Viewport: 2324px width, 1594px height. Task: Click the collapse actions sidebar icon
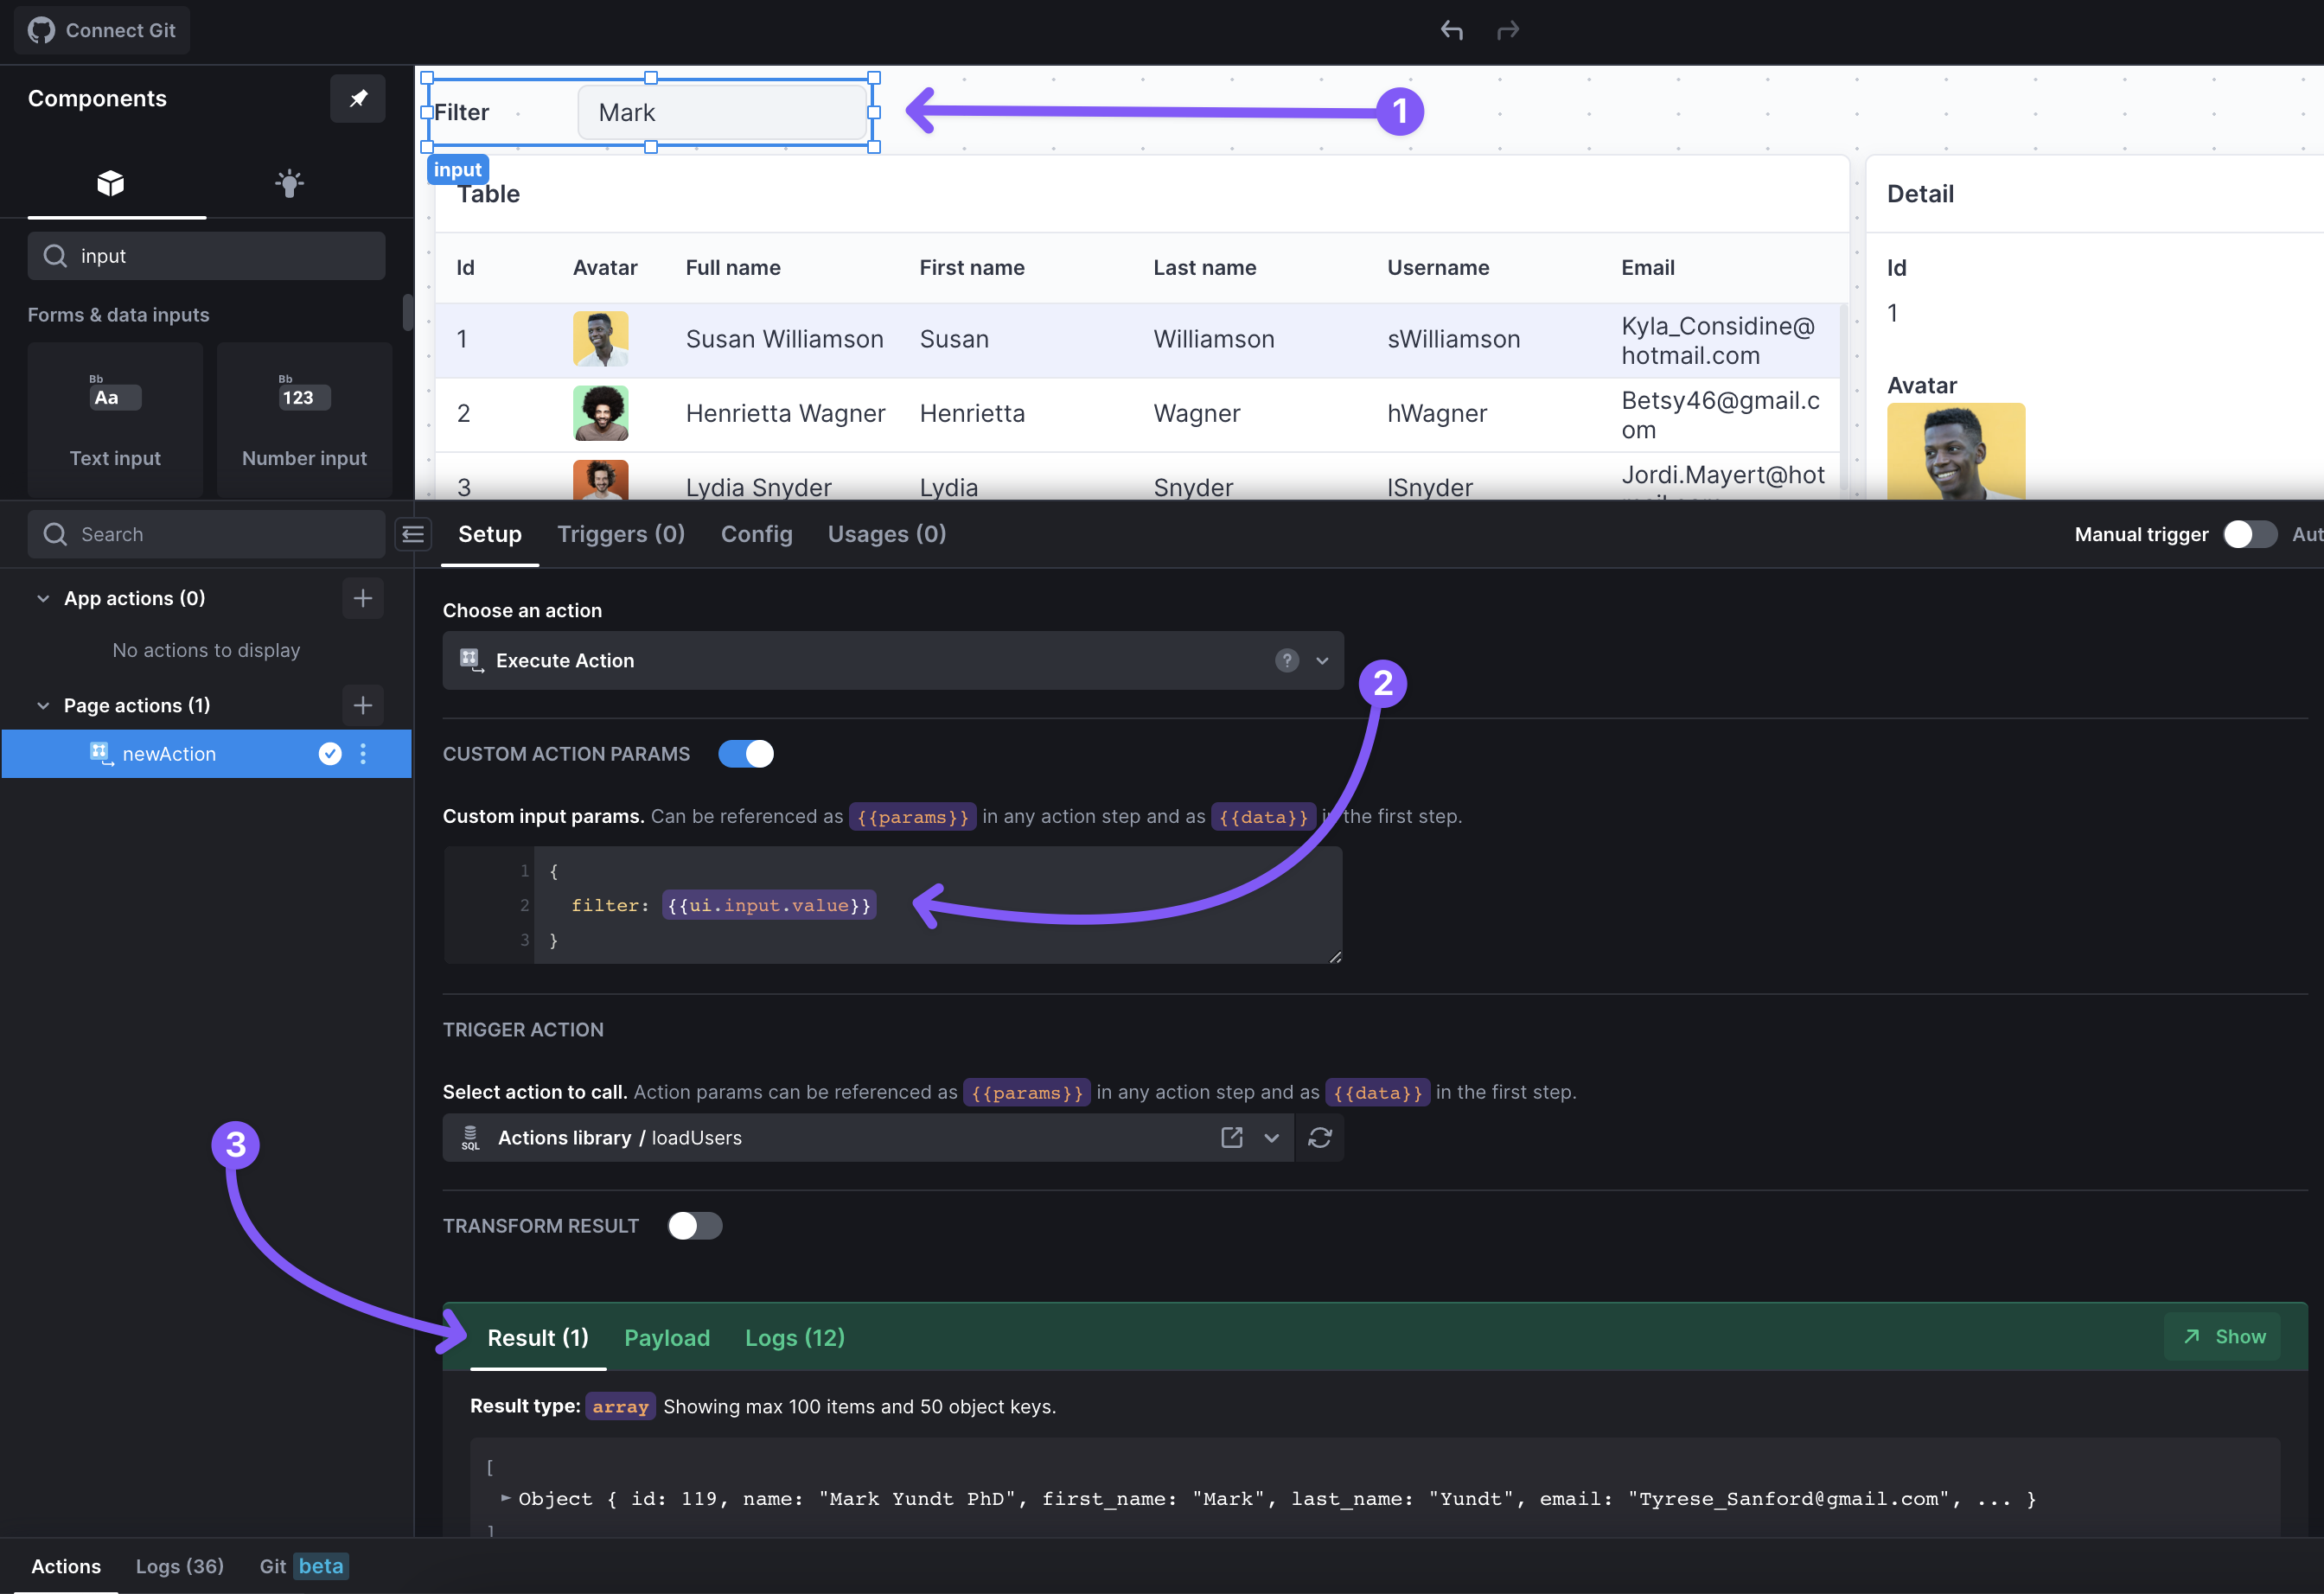click(413, 534)
